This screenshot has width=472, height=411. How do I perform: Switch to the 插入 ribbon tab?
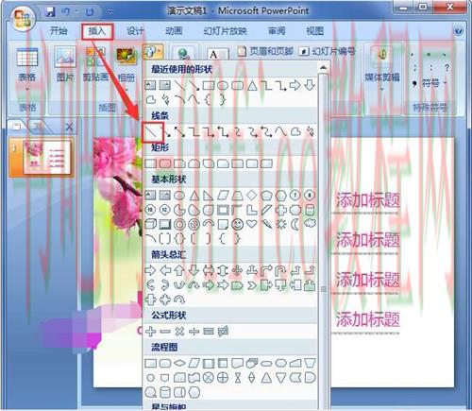coord(96,31)
